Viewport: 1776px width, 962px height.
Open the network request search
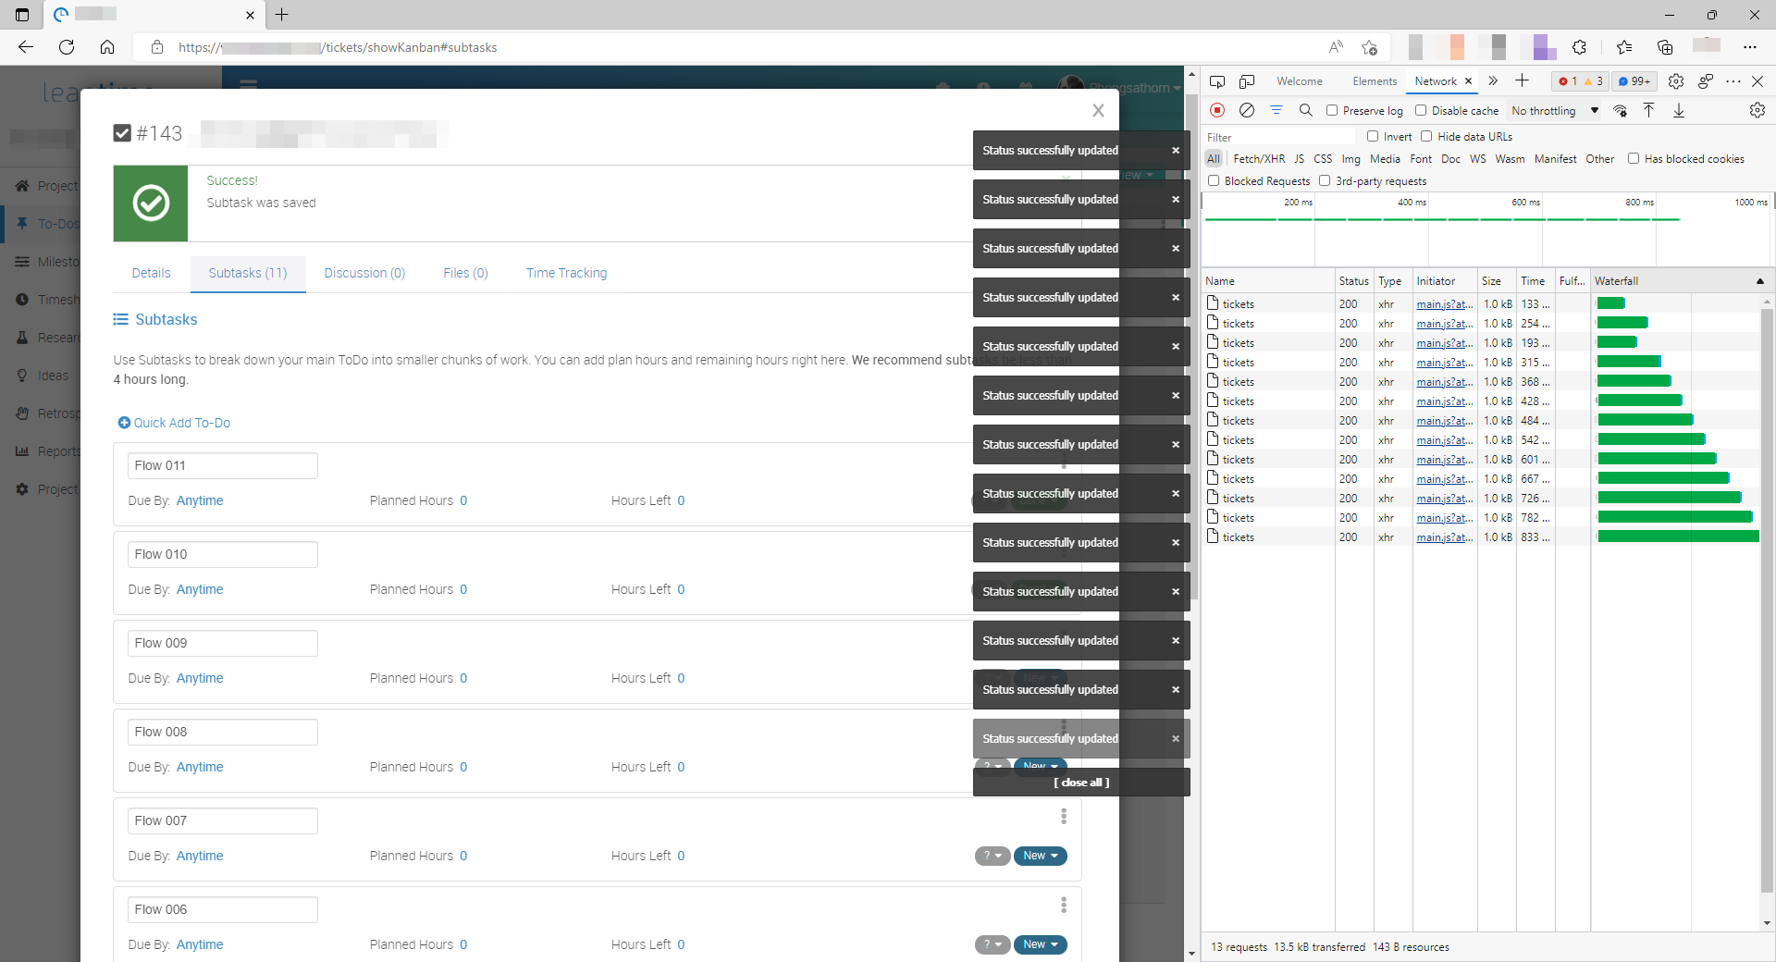1306,110
